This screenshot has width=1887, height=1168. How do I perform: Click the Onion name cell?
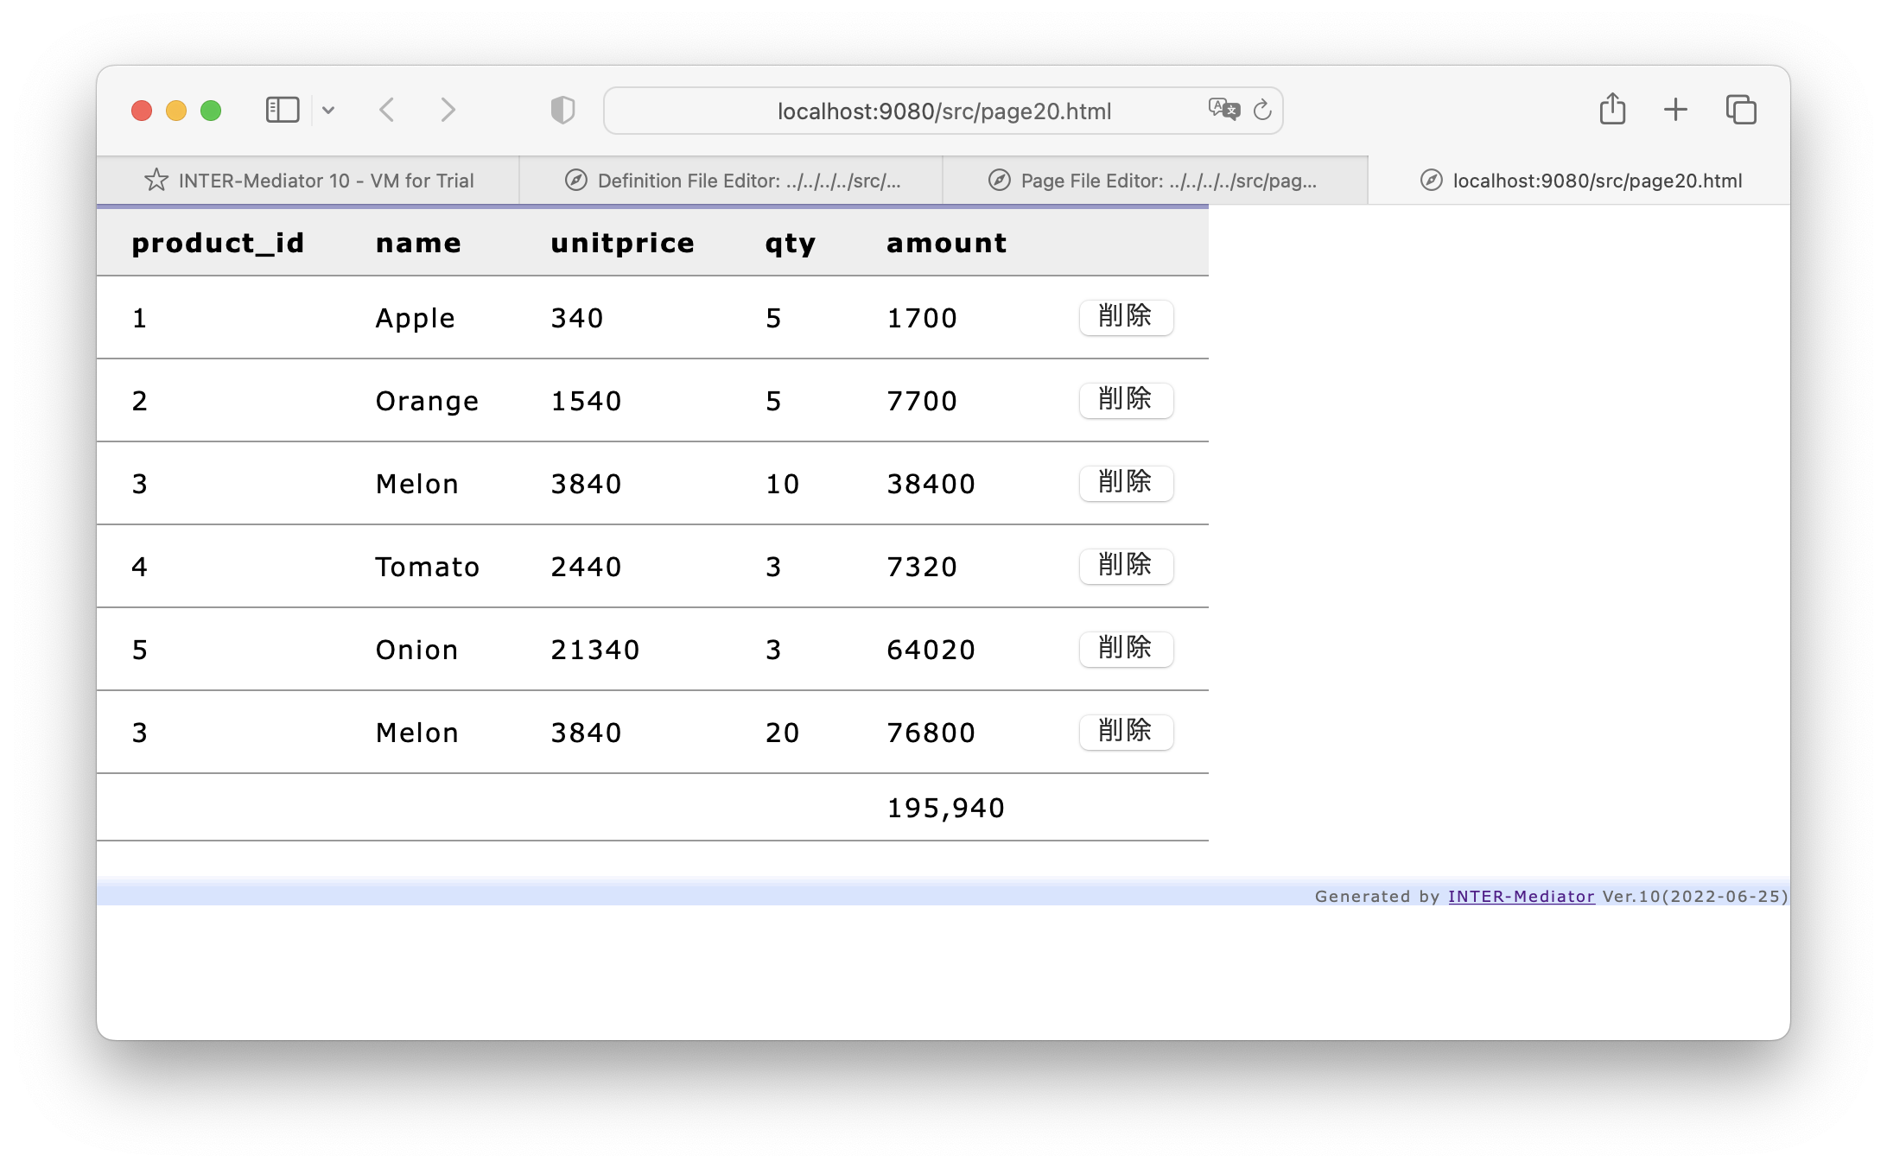pyautogui.click(x=416, y=651)
